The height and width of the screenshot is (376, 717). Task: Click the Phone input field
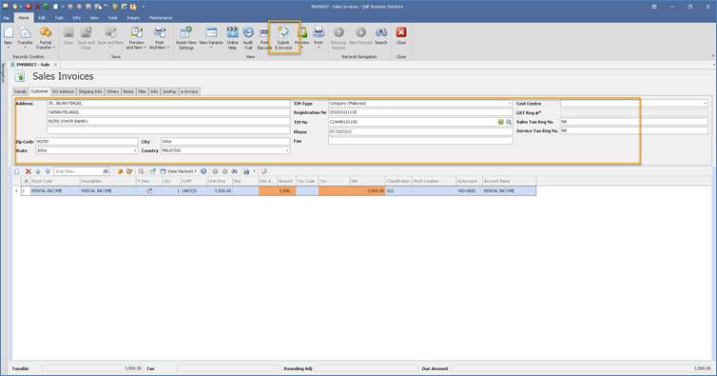pos(420,131)
